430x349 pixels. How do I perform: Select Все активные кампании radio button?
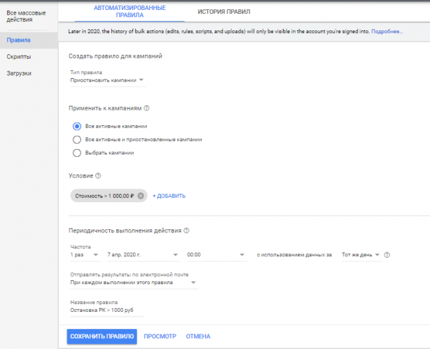click(x=77, y=126)
